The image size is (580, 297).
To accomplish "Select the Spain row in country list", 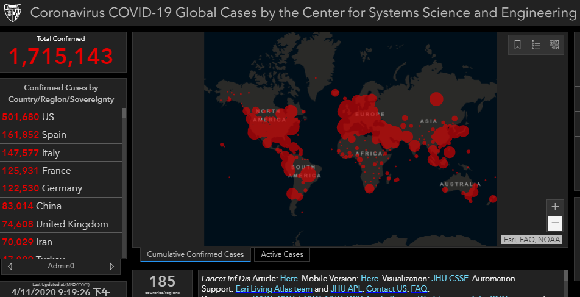I will coord(61,135).
